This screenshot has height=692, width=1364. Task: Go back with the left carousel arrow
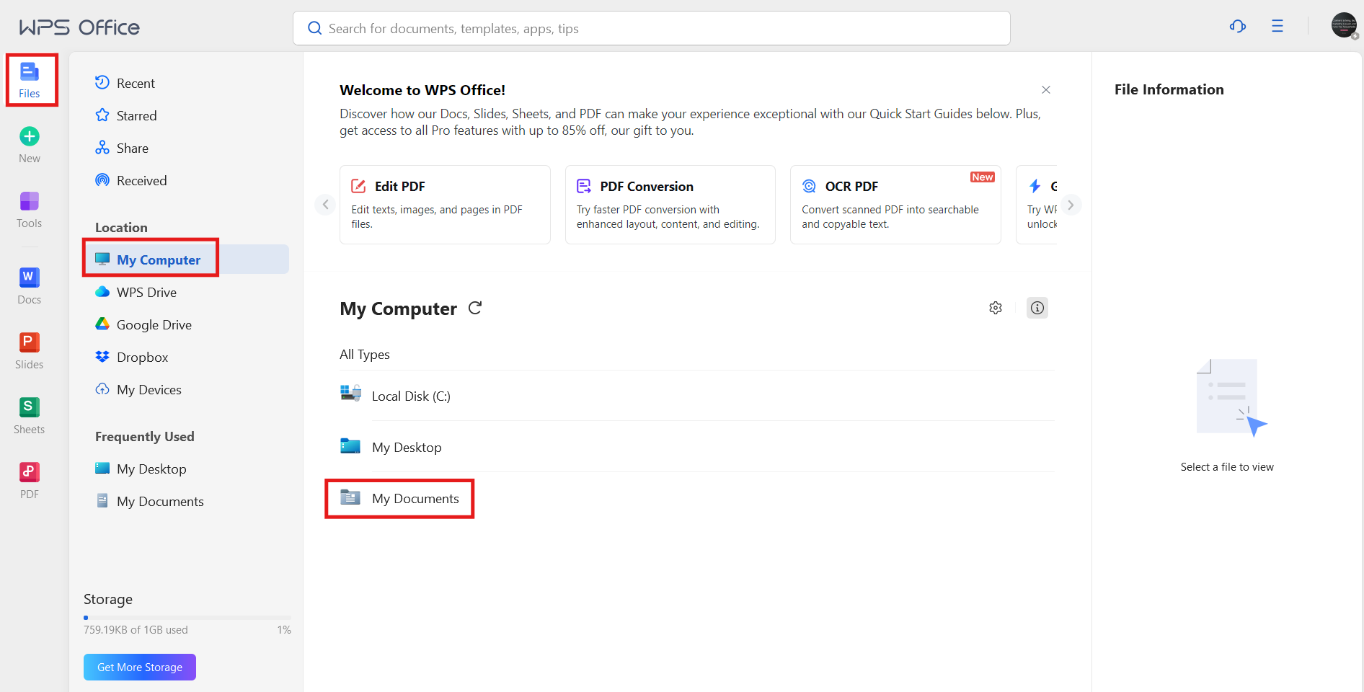point(324,204)
